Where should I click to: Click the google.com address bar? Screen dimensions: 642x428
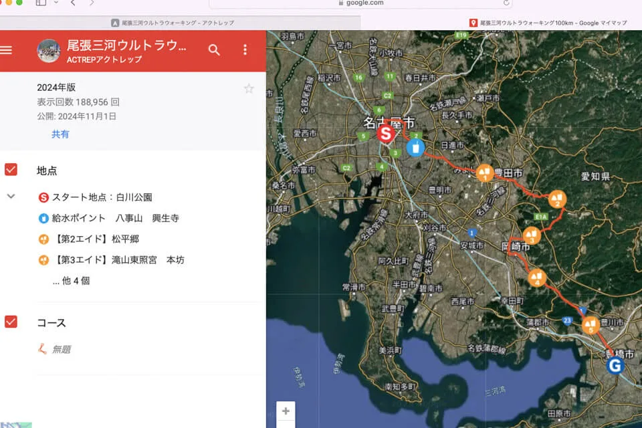click(x=361, y=3)
